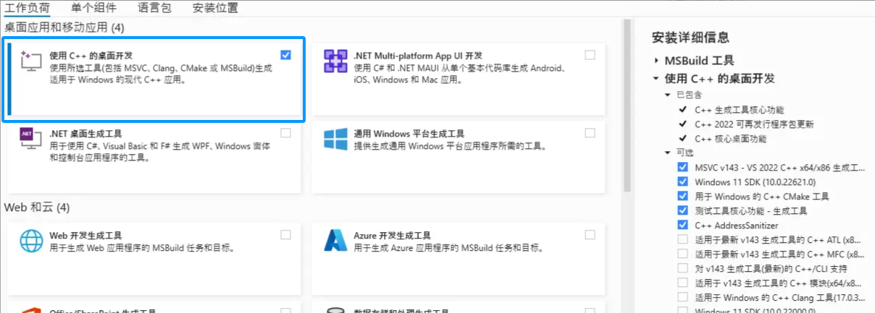Uncheck 测试工具核心功能 - 生成工具 option
The width and height of the screenshot is (875, 313).
(682, 210)
